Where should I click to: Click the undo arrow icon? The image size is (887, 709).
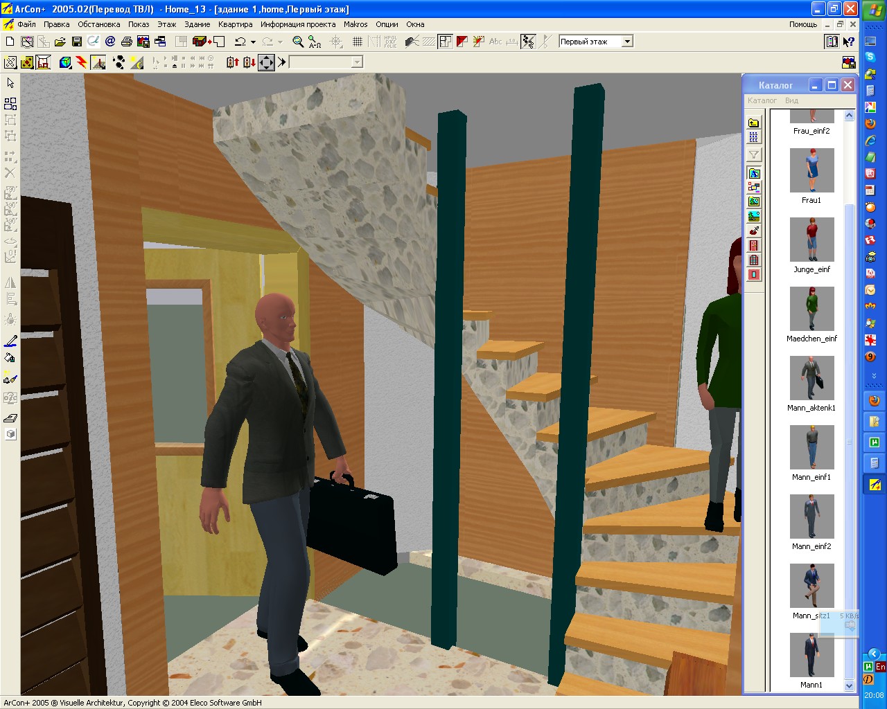240,42
